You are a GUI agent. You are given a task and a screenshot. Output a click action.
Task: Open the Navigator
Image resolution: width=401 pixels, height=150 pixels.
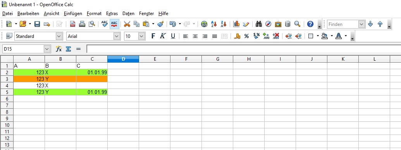(x=268, y=24)
